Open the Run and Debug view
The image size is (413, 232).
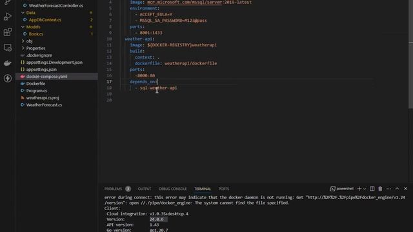pos(7,17)
